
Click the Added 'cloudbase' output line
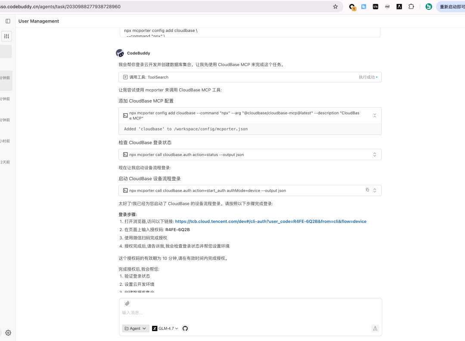coord(186,129)
